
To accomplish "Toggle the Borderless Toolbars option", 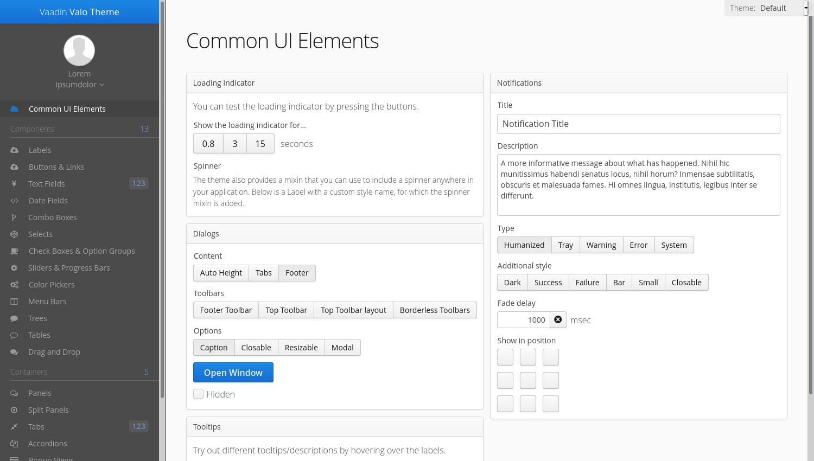I will [435, 310].
